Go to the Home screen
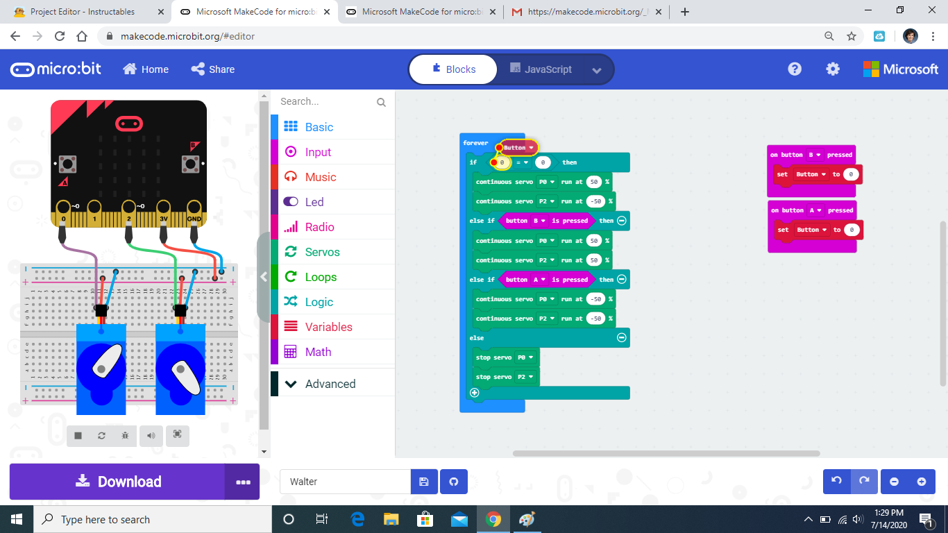Screen dimensions: 948x533 tap(146, 69)
